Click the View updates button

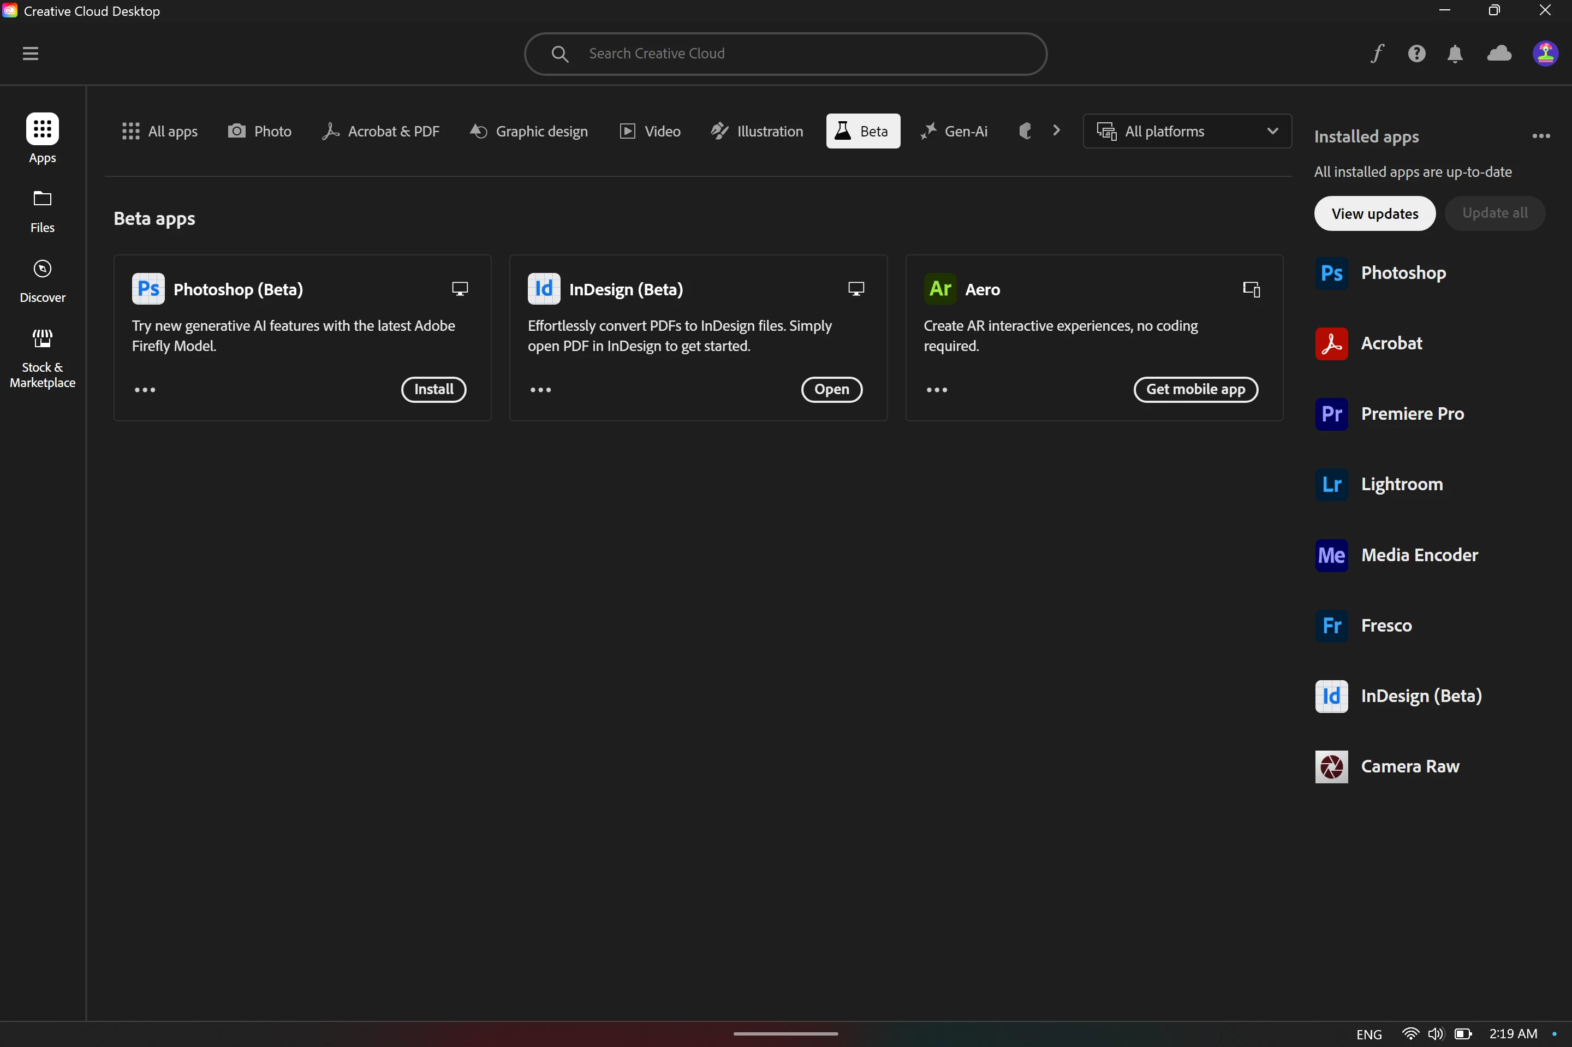coord(1374,213)
